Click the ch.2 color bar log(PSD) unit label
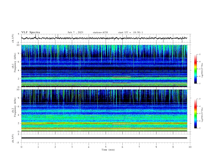The width and height of the screenshot is (214, 165). coord(203,115)
